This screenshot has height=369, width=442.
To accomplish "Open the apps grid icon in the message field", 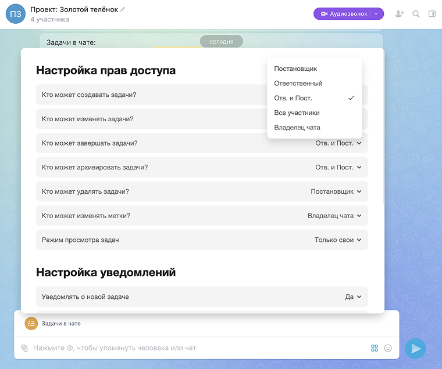I will click(x=375, y=348).
